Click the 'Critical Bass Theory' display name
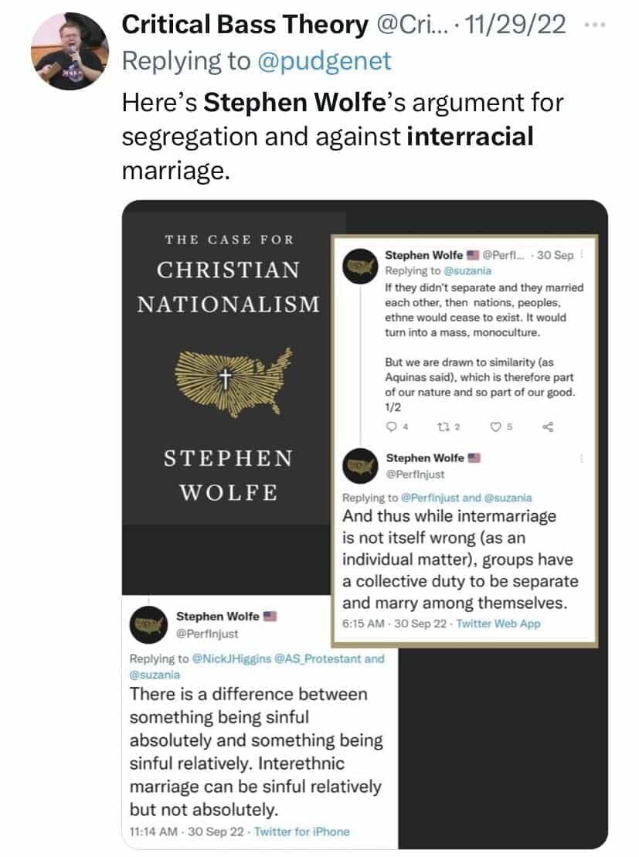639x857 pixels. pyautogui.click(x=245, y=26)
